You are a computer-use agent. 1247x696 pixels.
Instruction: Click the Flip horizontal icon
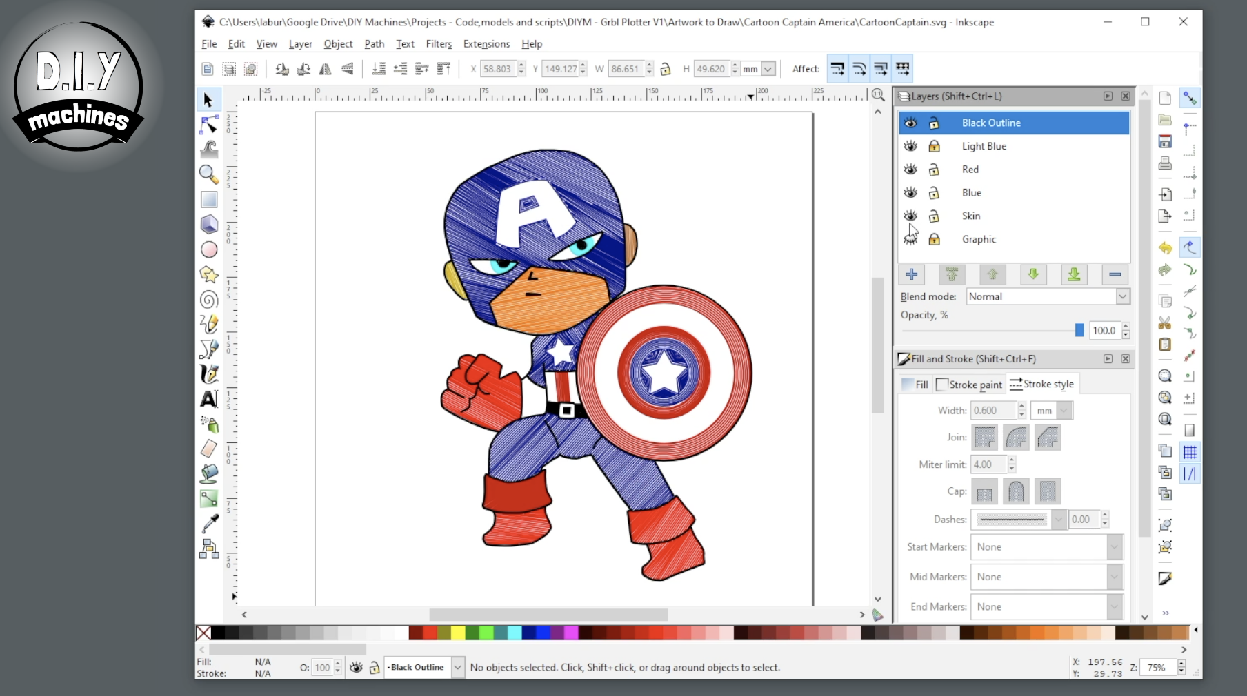coord(326,69)
